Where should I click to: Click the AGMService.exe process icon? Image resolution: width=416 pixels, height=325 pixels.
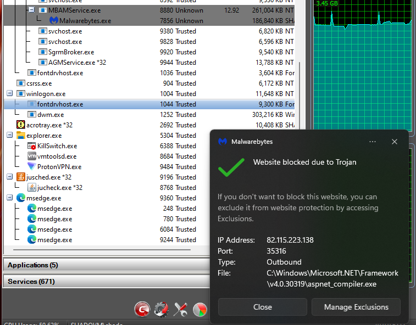pos(43,62)
